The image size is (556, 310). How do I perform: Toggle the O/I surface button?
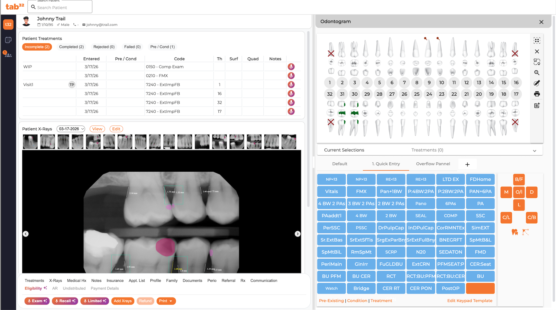pyautogui.click(x=519, y=192)
